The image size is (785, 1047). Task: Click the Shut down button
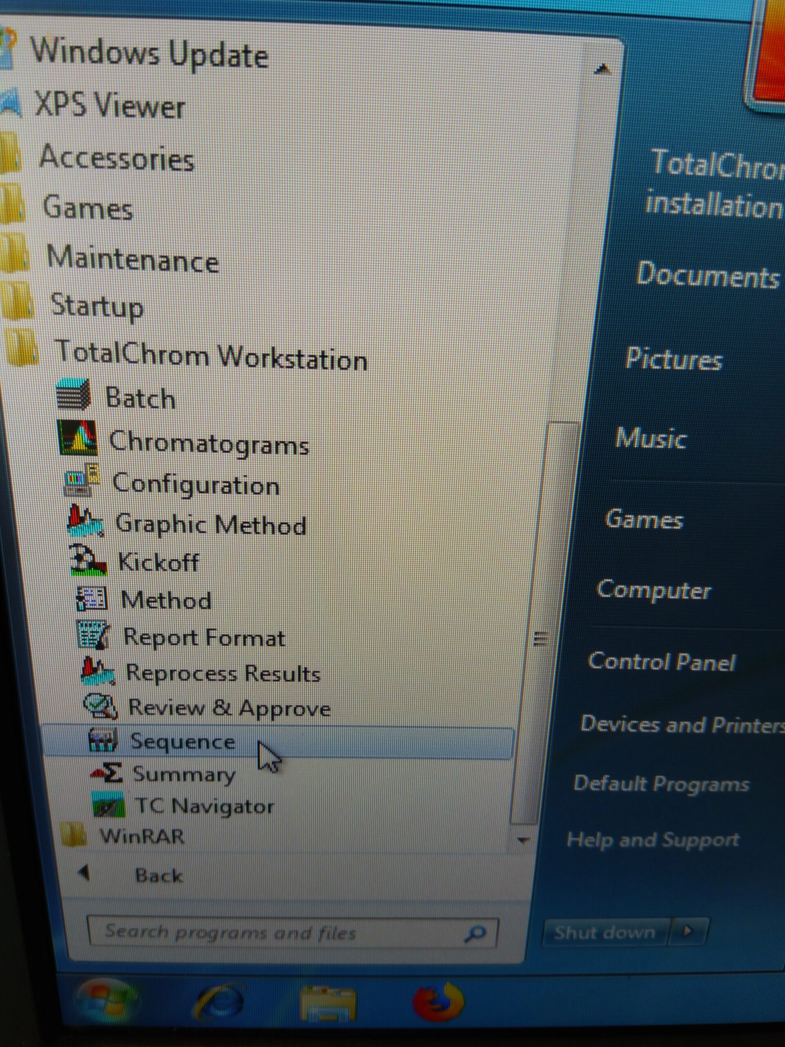[605, 932]
